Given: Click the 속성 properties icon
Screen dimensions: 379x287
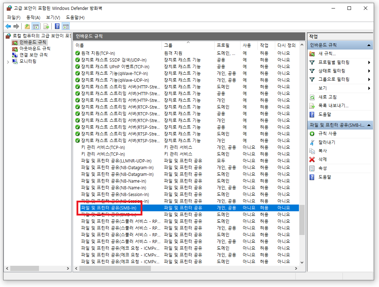Looking at the screenshot, I should coord(312,168).
